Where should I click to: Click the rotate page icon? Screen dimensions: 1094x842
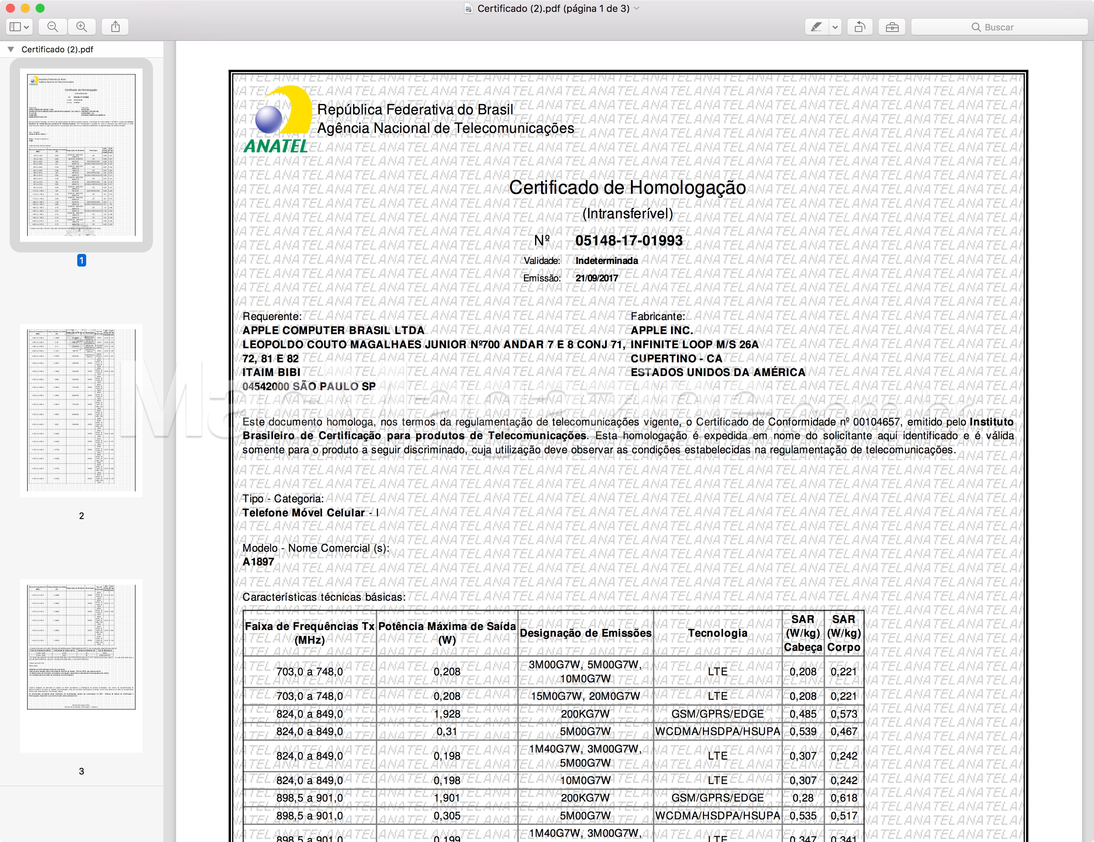(x=860, y=27)
